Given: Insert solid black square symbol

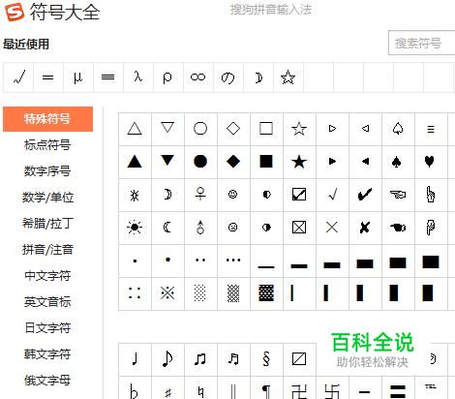Looking at the screenshot, I should [x=266, y=161].
